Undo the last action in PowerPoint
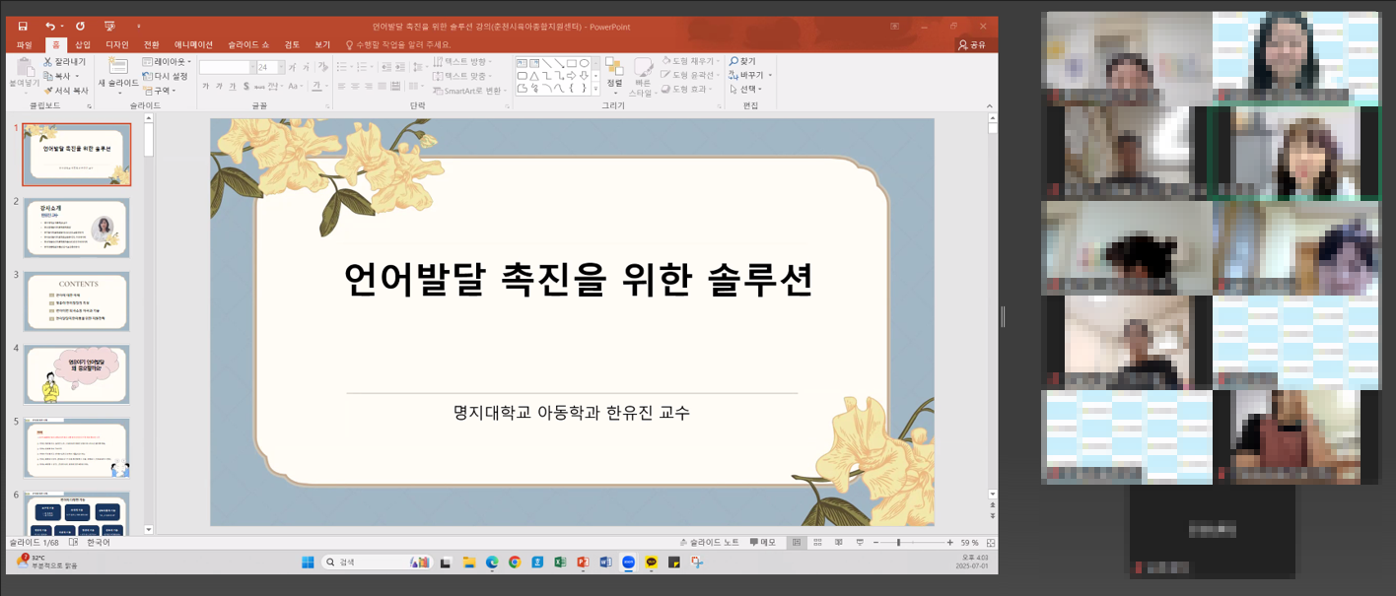This screenshot has height=596, width=1396. [x=49, y=27]
